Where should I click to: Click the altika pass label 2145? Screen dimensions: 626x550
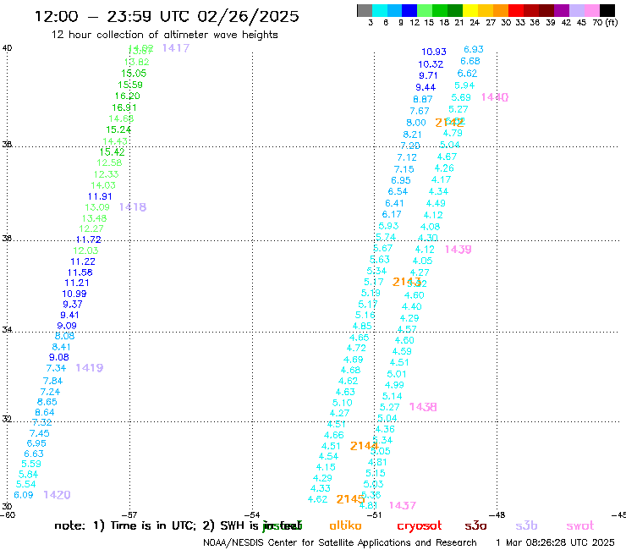click(350, 499)
